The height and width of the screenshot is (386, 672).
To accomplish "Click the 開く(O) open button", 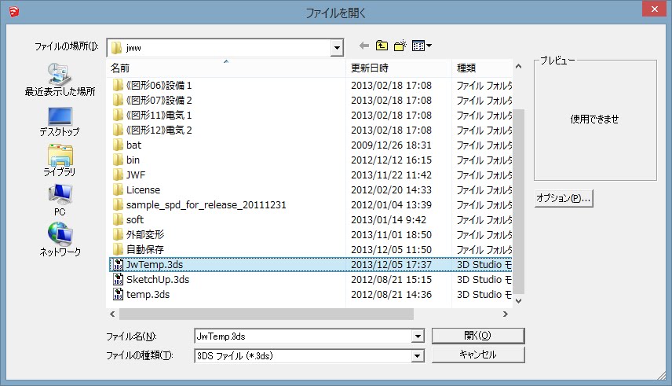I will 478,336.
